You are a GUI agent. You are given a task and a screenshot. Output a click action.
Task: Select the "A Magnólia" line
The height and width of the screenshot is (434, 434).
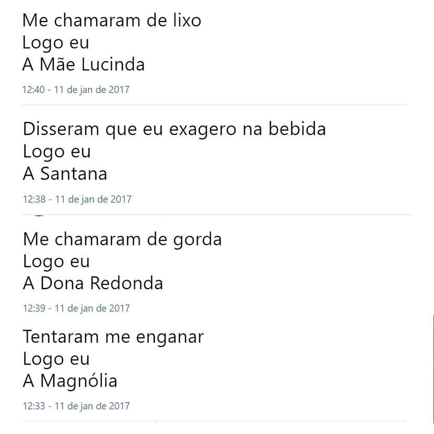(x=70, y=381)
